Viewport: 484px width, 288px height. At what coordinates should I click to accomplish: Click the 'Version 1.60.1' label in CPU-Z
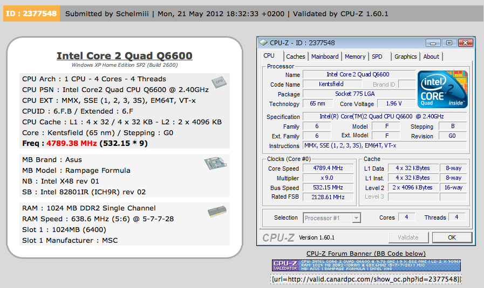tap(316, 237)
